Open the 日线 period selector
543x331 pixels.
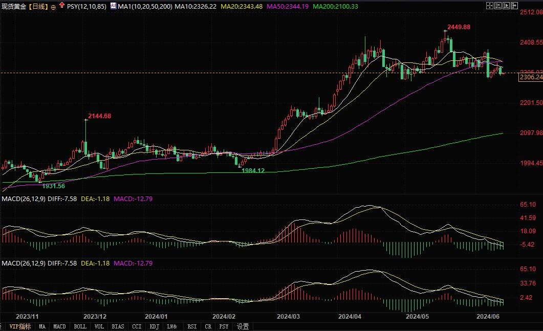(37, 6)
